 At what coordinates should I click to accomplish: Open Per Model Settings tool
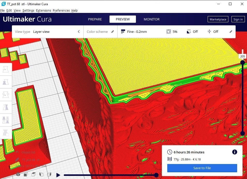click(x=6, y=120)
